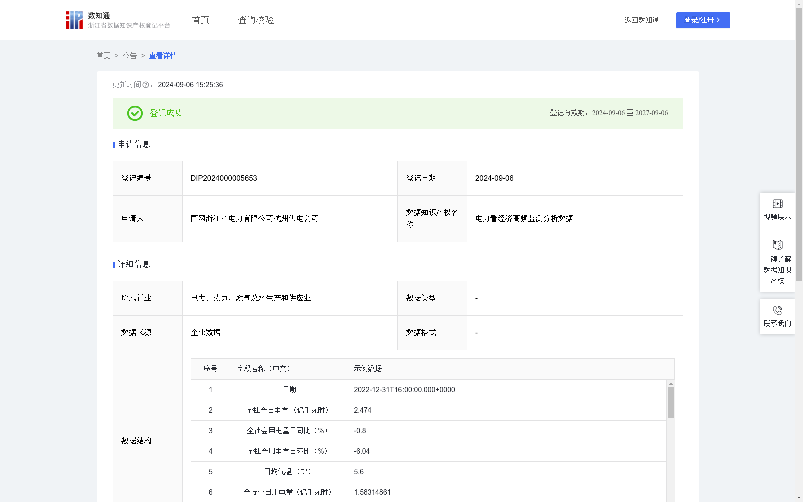
Task: Click the 全社会用电量日同比（%） cell
Action: (x=290, y=431)
